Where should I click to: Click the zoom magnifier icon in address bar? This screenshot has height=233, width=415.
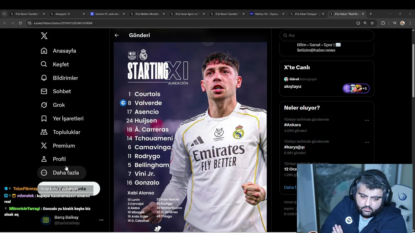pyautogui.click(x=365, y=23)
